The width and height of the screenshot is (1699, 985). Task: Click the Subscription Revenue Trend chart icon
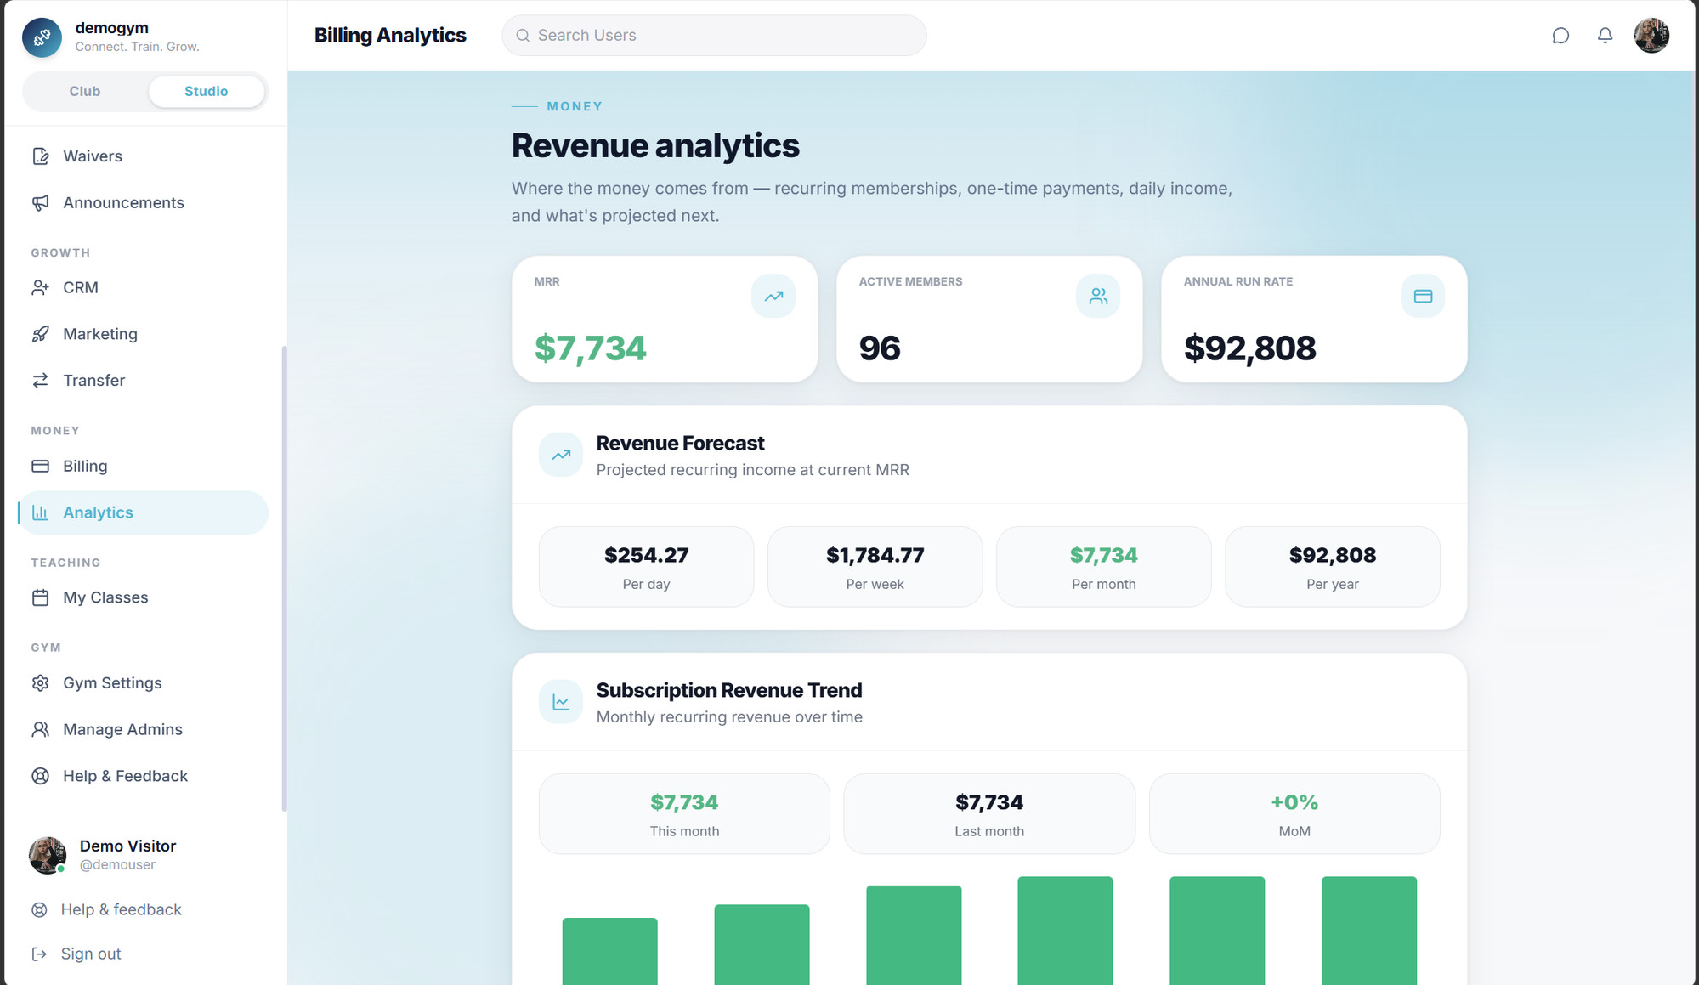[561, 702]
